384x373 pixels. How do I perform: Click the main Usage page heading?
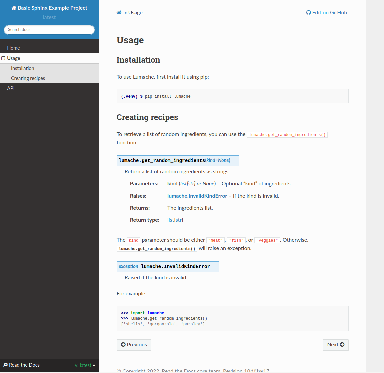[x=130, y=40]
